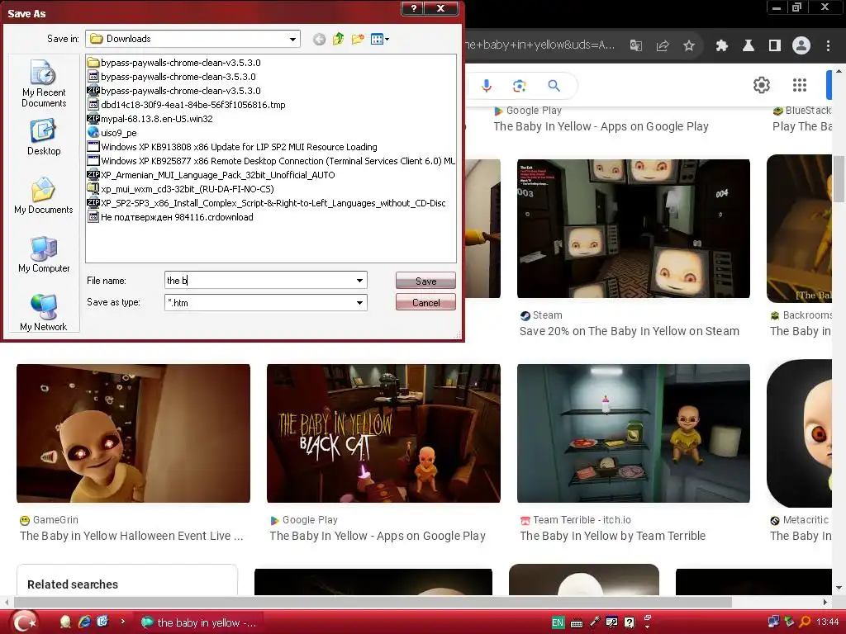The image size is (846, 634).
Task: Select XP_SP2-SP3_x86_Install_Complex_Script zip file
Action: (267, 203)
